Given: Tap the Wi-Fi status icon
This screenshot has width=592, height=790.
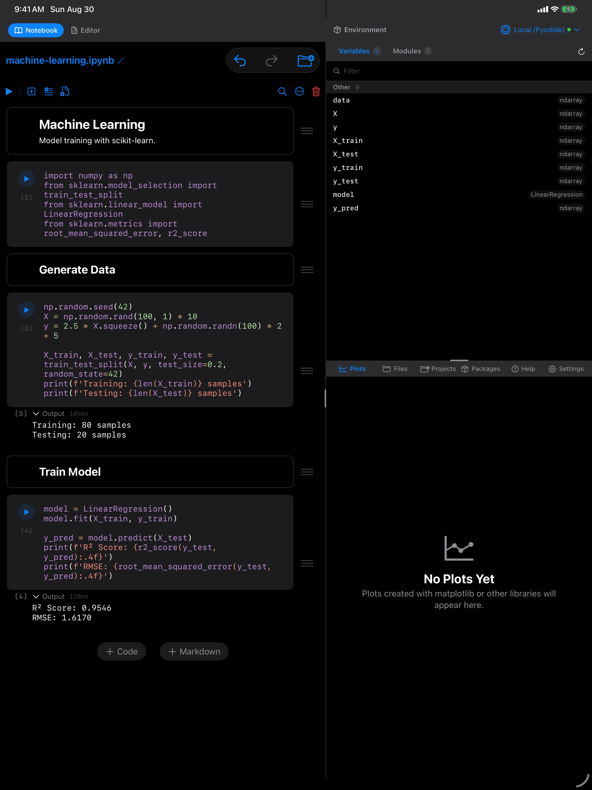Looking at the screenshot, I should (x=554, y=9).
